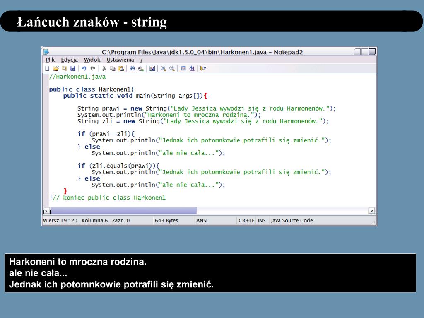The image size is (424, 318).
Task: Zoom in with the plus magnifier
Action: click(x=163, y=68)
